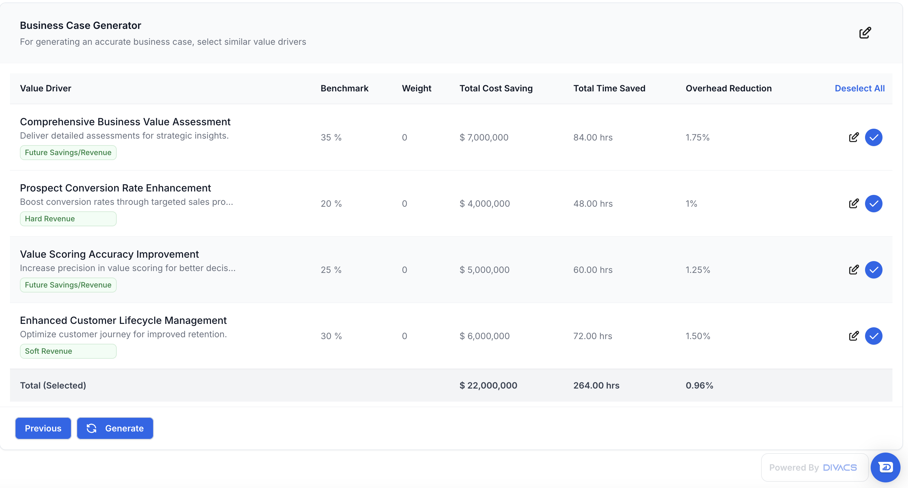Edit Value Scoring Accuracy Improvement row
This screenshot has width=908, height=488.
853,270
